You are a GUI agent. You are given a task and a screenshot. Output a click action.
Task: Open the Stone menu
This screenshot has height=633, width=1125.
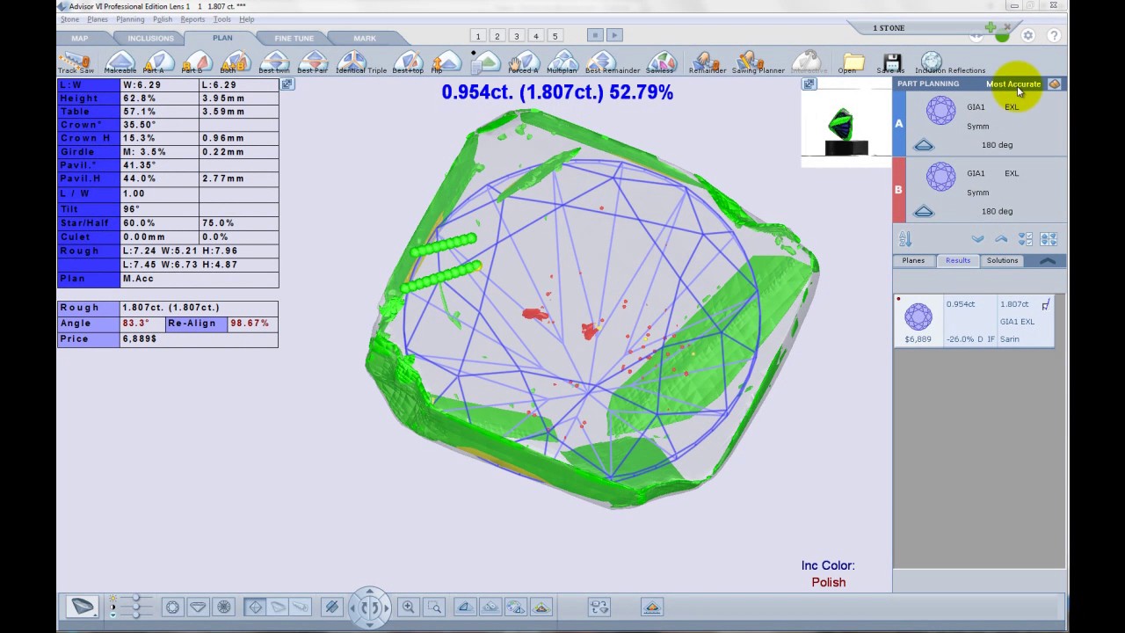point(69,19)
